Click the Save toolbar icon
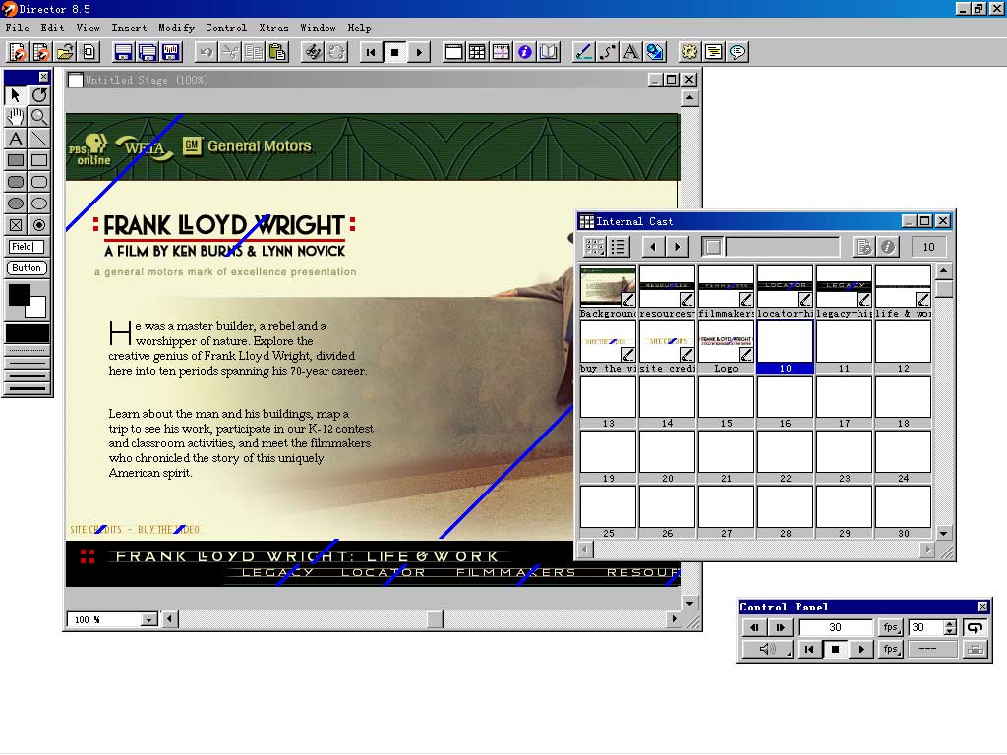This screenshot has height=755, width=1007. 123,52
